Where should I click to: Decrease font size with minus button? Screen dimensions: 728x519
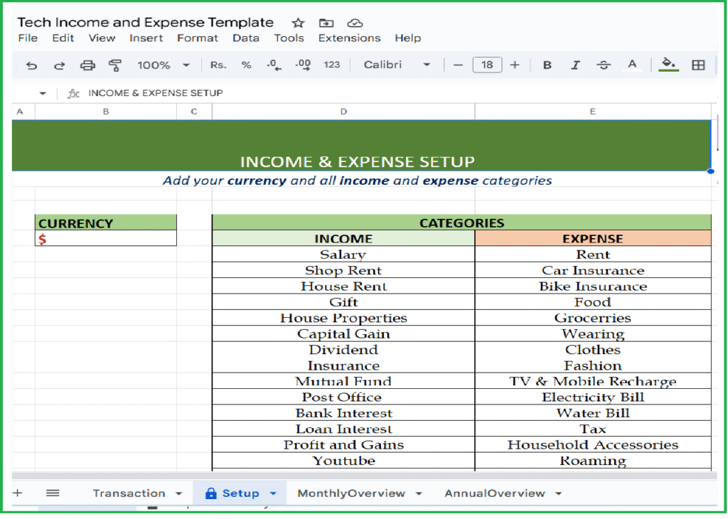458,65
